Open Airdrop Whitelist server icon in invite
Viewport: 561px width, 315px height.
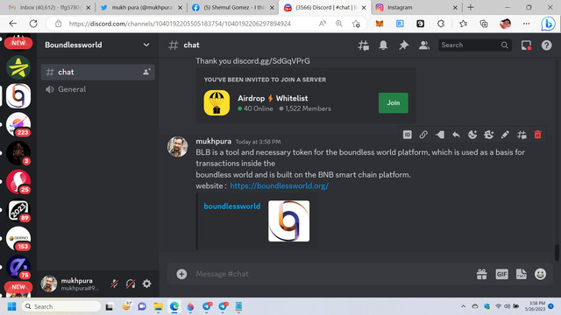[217, 103]
